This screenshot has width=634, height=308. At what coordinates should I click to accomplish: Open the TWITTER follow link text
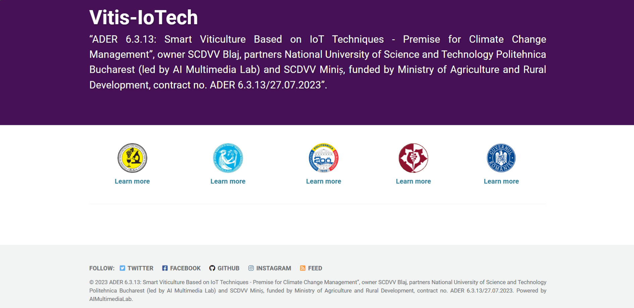(140, 268)
